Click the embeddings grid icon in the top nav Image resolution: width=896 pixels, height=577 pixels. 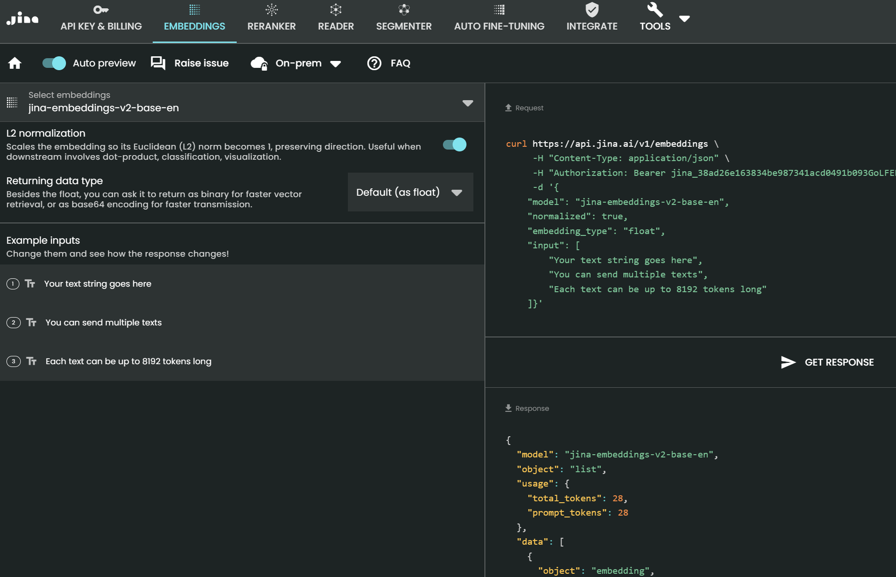tap(195, 10)
